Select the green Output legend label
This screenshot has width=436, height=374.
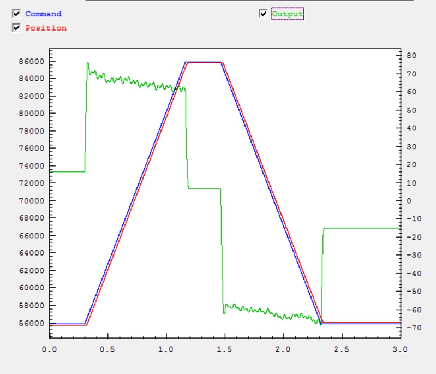point(287,14)
